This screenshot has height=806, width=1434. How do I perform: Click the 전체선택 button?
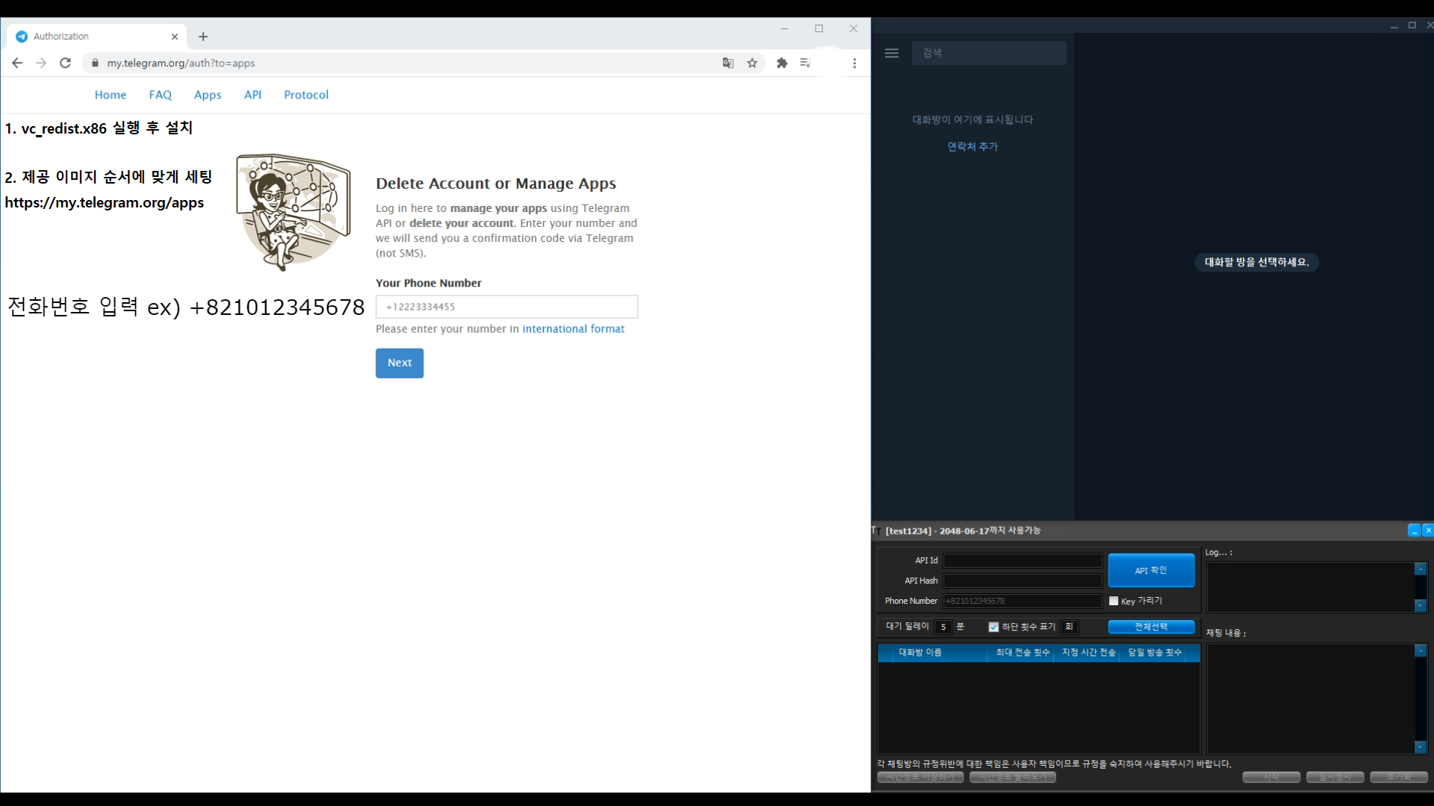(1151, 627)
